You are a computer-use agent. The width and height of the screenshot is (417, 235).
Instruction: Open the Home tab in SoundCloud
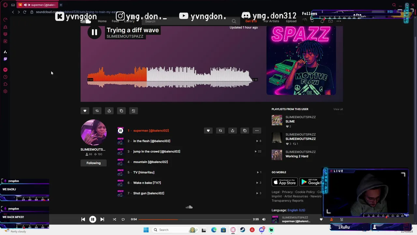pyautogui.click(x=102, y=21)
